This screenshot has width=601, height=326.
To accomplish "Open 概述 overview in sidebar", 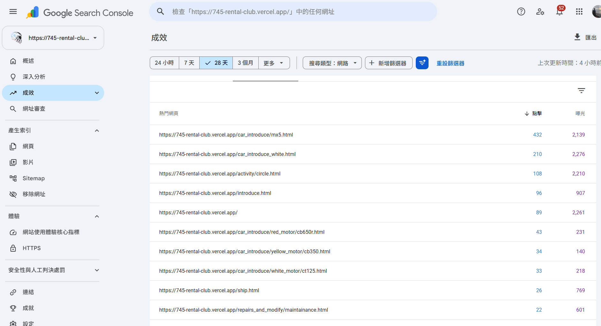I will 53,61.
